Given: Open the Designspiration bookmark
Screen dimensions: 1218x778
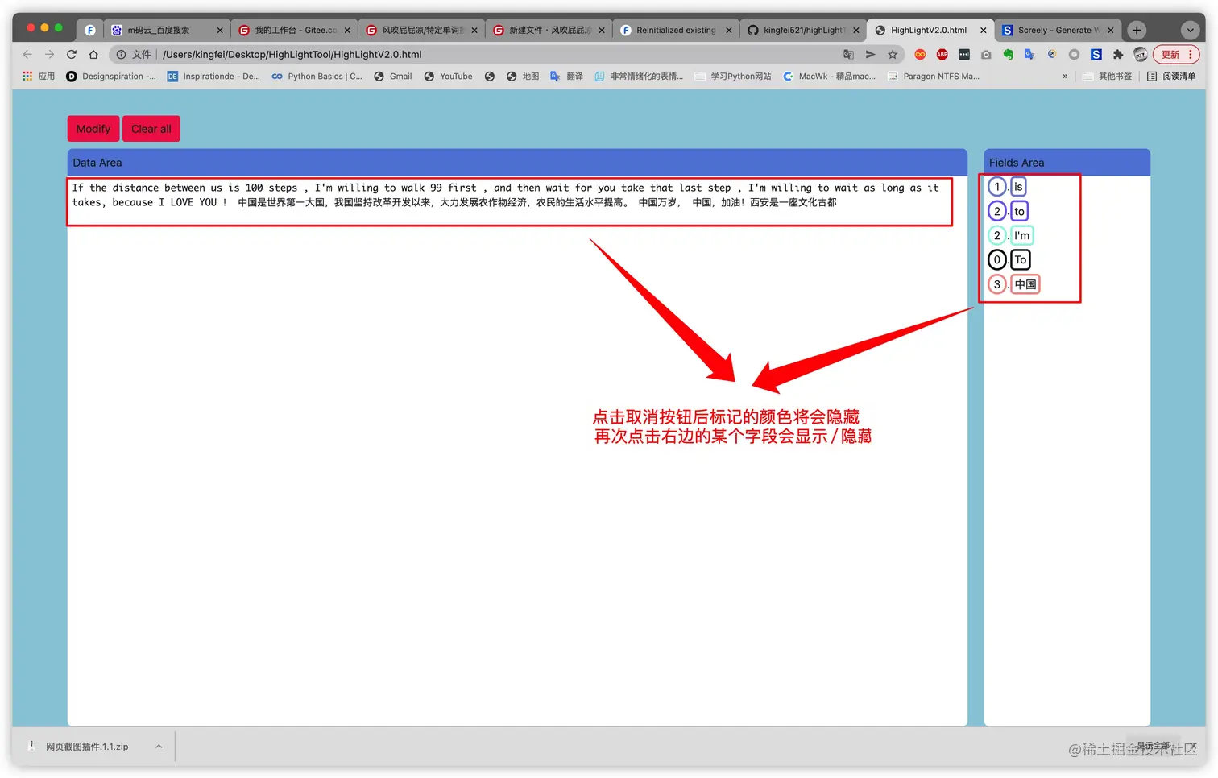Looking at the screenshot, I should click(x=111, y=76).
